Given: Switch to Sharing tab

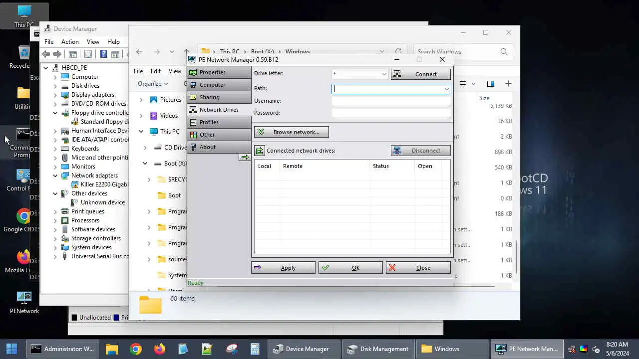Looking at the screenshot, I should tap(219, 97).
